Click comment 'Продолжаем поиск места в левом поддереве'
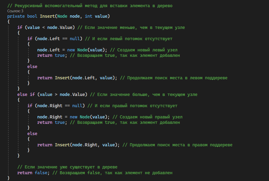Viewport: 269px width, 181px height. 177,78
